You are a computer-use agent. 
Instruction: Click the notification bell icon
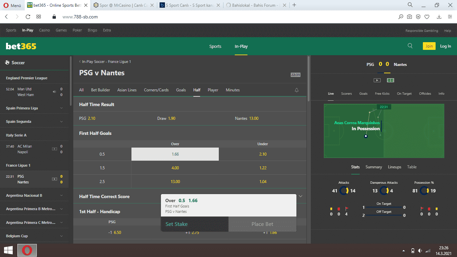click(296, 90)
